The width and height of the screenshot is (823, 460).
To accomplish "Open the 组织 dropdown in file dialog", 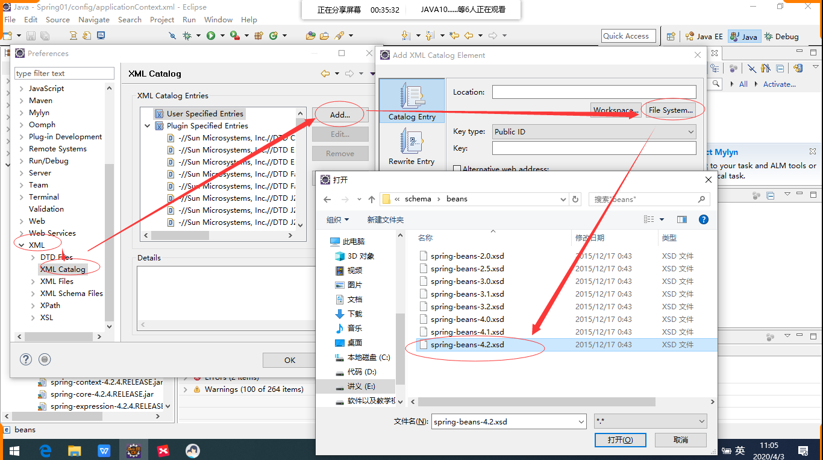I will click(338, 219).
